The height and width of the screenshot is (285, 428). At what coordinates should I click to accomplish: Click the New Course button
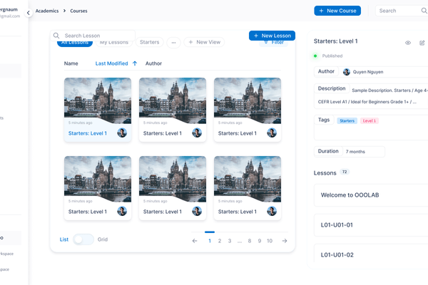point(337,11)
